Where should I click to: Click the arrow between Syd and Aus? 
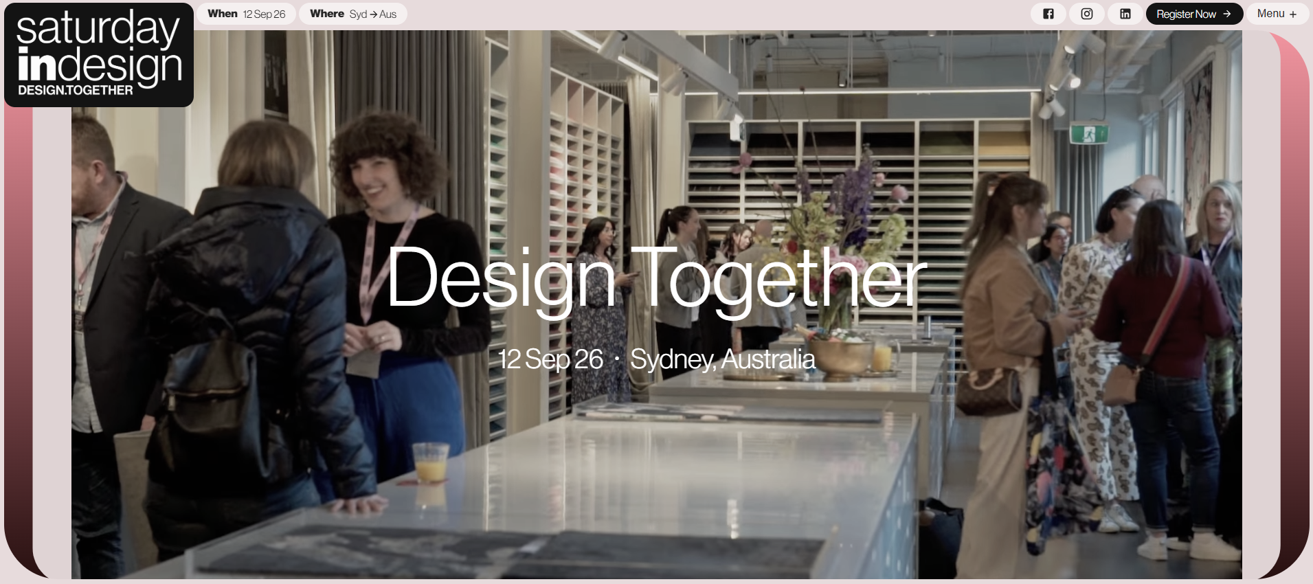coord(373,14)
